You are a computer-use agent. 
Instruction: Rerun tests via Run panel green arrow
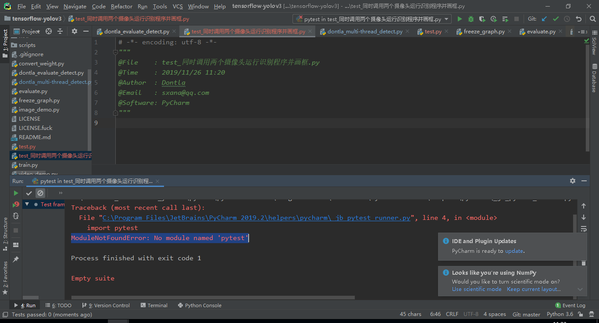click(15, 193)
